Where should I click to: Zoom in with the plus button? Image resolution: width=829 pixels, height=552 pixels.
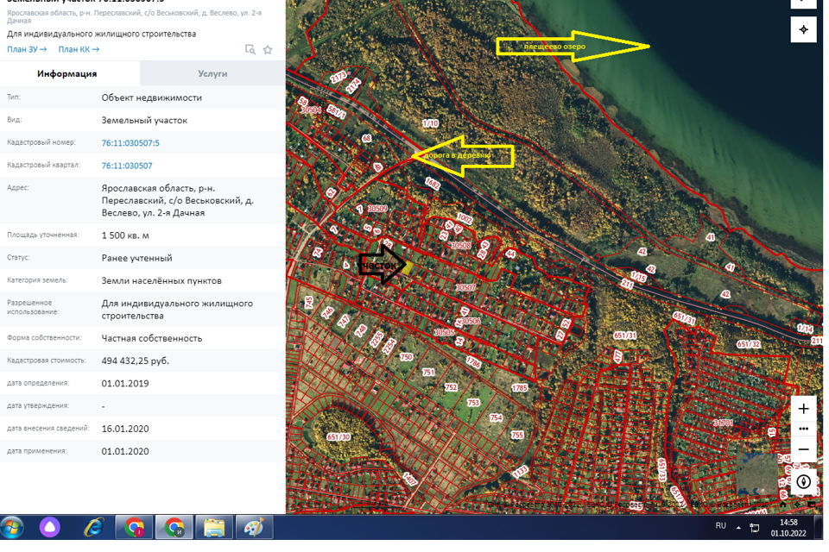tap(803, 408)
